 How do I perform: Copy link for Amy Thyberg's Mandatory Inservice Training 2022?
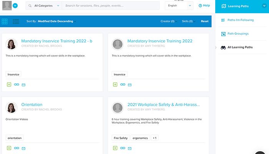[123, 84]
